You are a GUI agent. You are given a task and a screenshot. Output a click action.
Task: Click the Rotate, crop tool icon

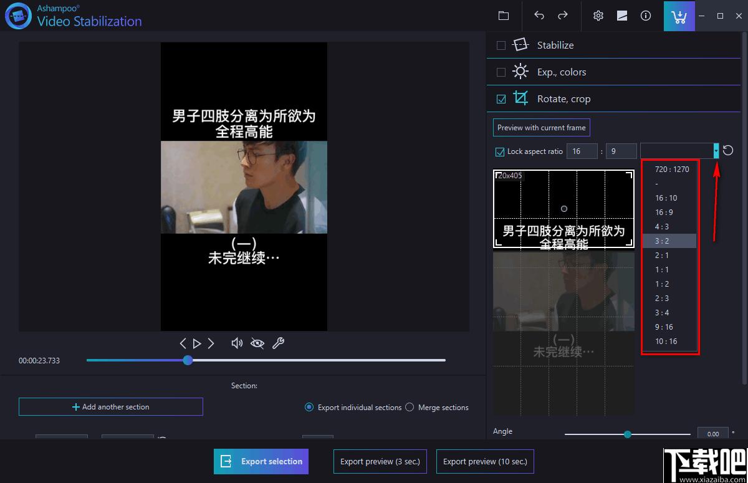pos(520,98)
